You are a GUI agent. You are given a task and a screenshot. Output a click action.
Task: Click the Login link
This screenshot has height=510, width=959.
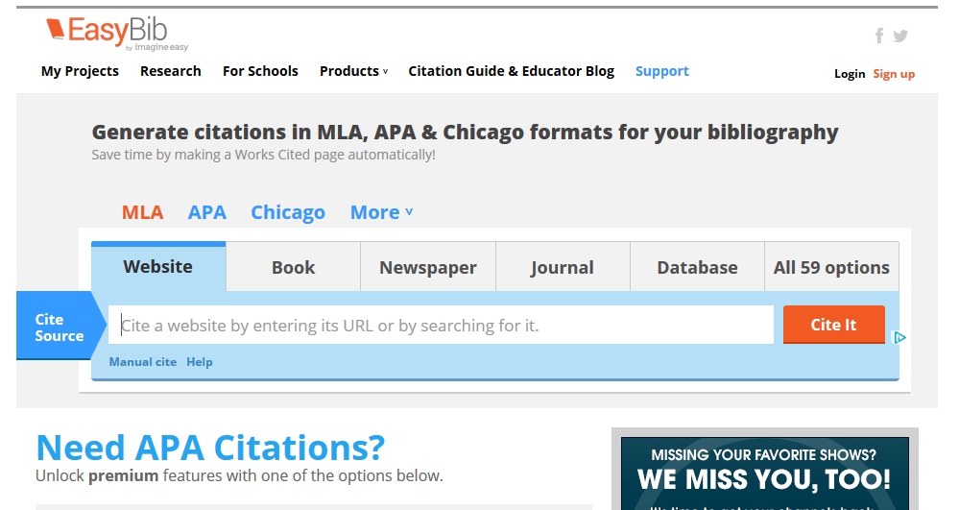(850, 74)
